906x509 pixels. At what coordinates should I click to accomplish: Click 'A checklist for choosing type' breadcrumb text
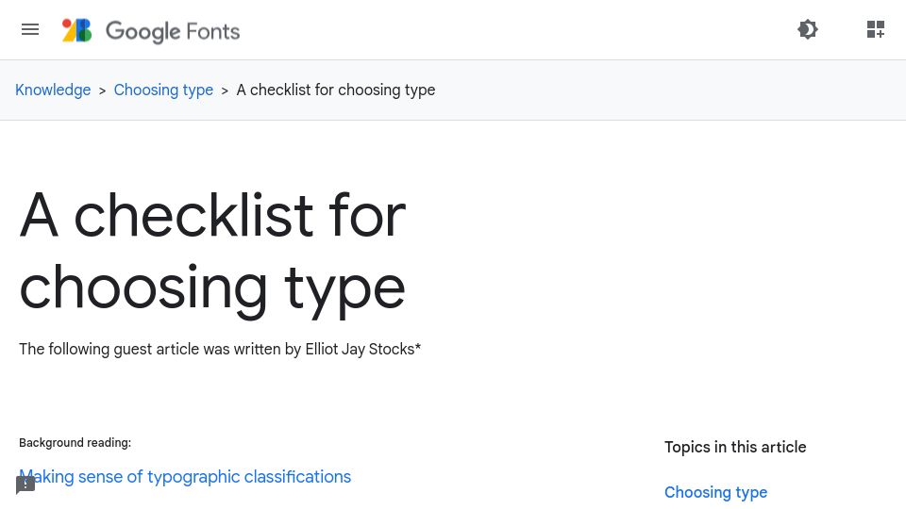pos(336,90)
